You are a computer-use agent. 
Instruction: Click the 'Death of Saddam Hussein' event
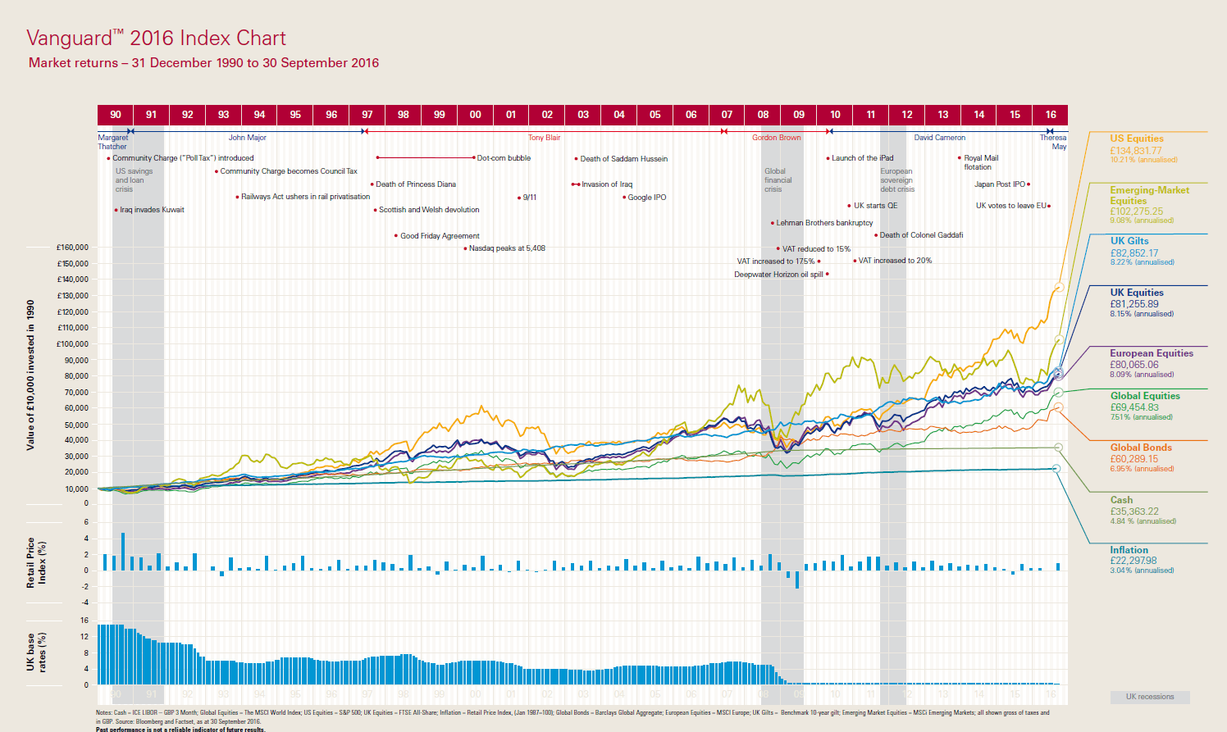point(624,159)
